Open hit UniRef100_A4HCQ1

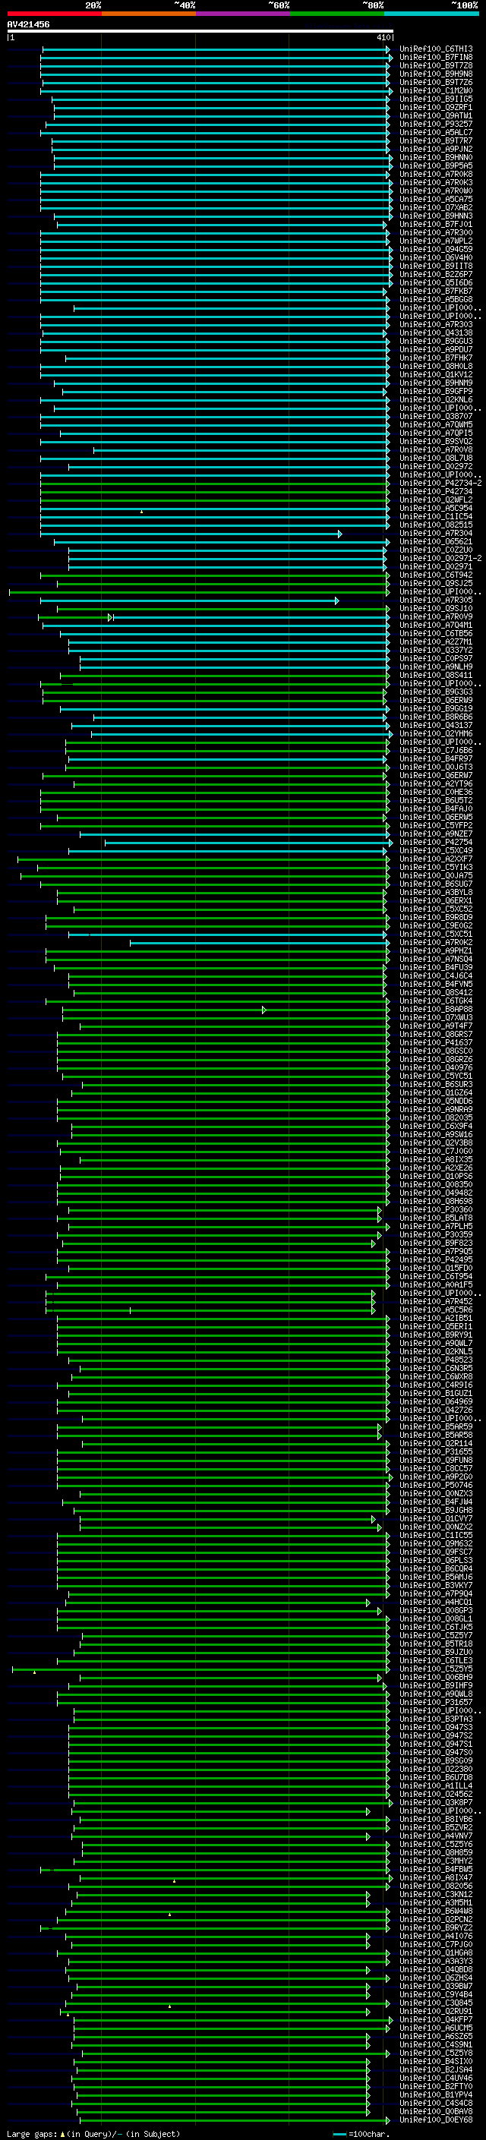coord(435,1603)
